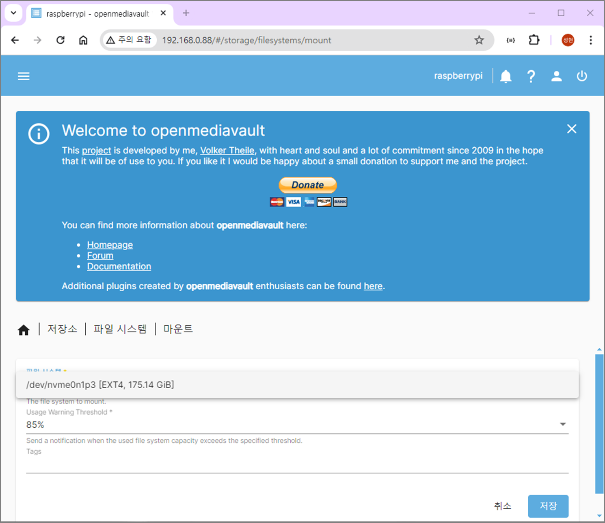
Task: Click the scrollbar down arrow
Action: click(599, 516)
